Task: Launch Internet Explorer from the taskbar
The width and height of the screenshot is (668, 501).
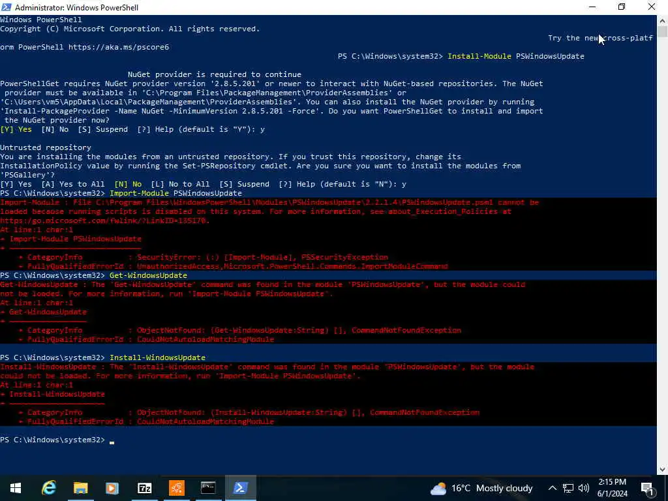Action: [48, 488]
